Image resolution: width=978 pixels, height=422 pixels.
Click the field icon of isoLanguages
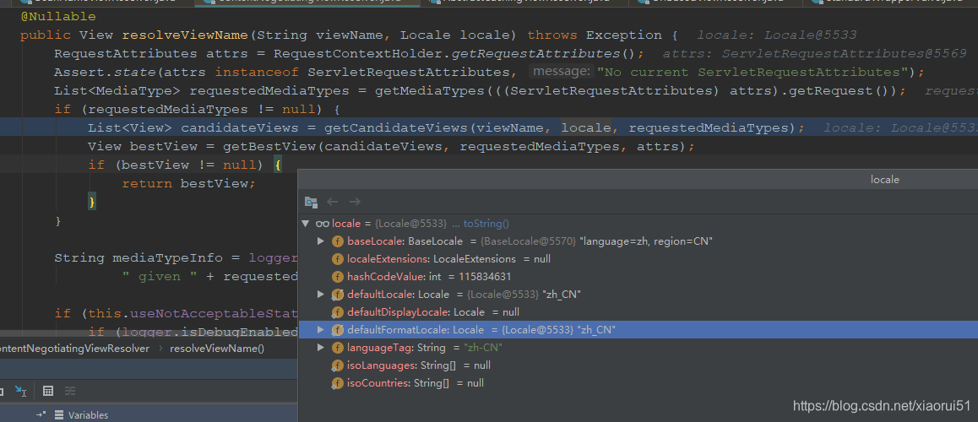click(x=338, y=365)
